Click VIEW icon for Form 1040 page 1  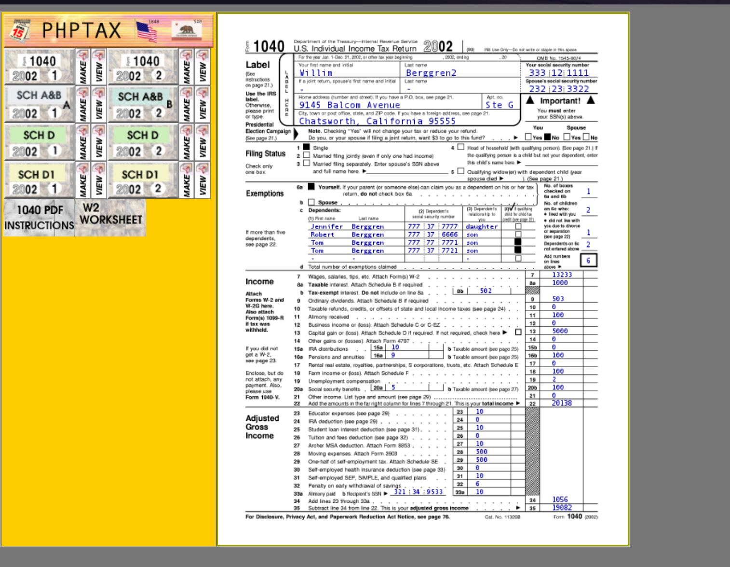(x=99, y=67)
